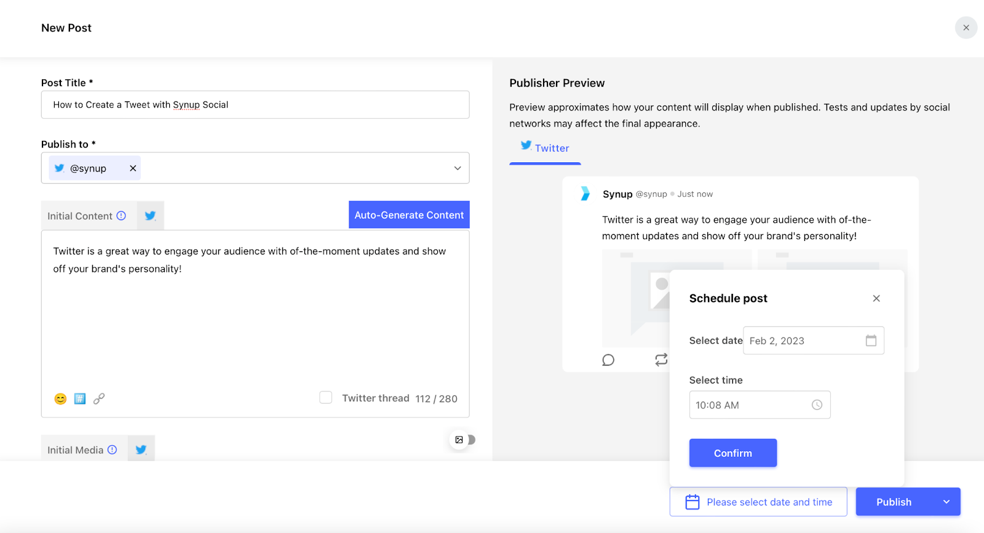The height and width of the screenshot is (533, 984).
Task: Insert a link with the chain icon
Action: coord(99,399)
